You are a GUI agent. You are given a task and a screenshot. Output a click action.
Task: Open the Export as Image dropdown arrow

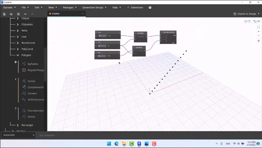pyautogui.click(x=259, y=14)
